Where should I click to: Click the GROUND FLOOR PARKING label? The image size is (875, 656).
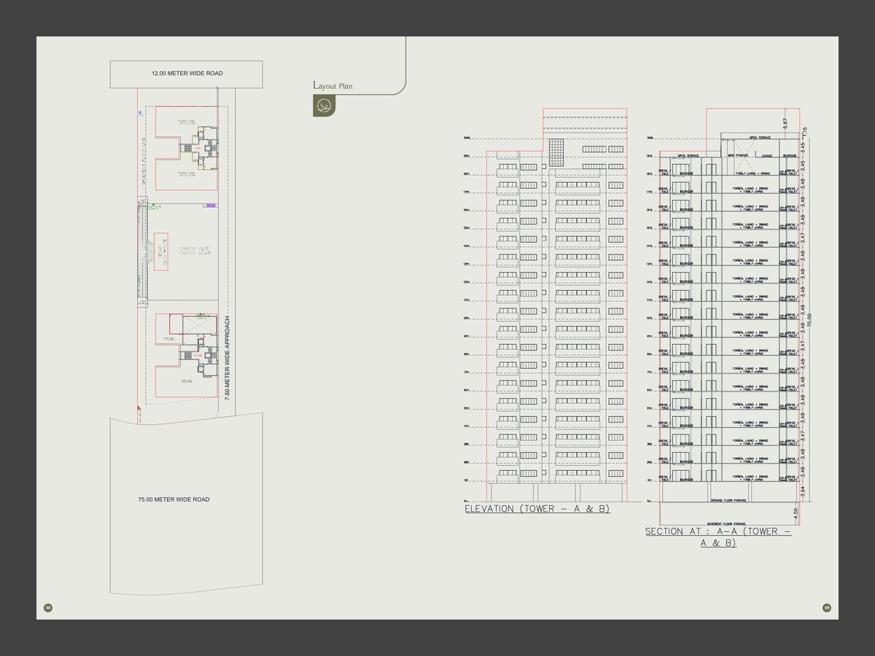729,501
